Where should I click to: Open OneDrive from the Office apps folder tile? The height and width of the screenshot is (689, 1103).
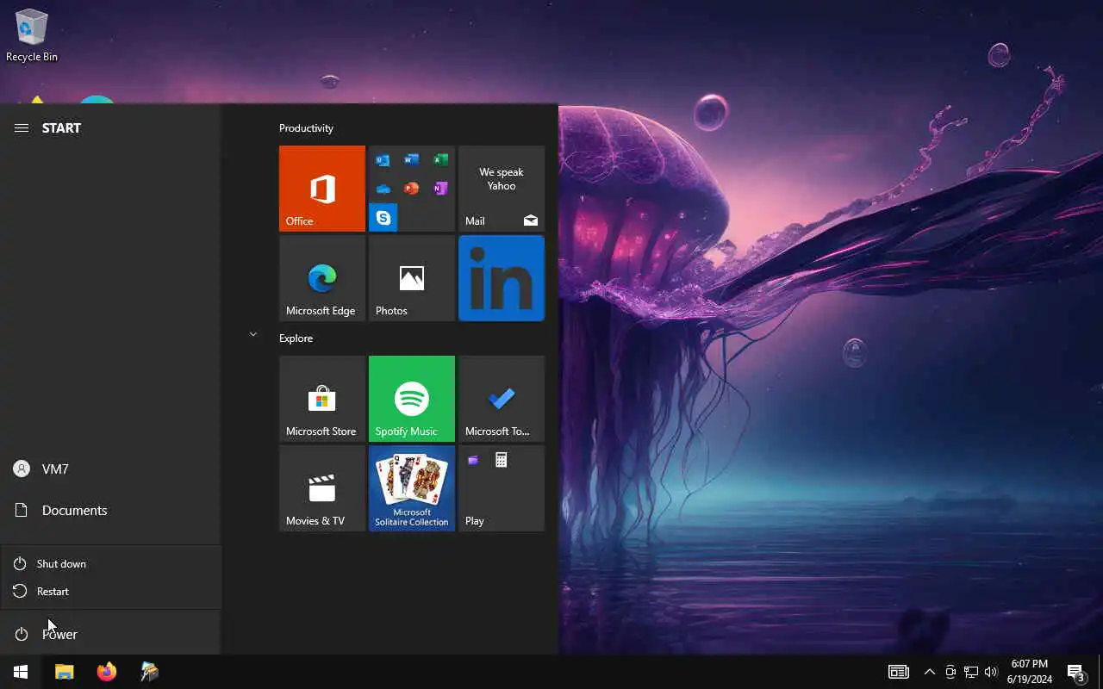(383, 189)
